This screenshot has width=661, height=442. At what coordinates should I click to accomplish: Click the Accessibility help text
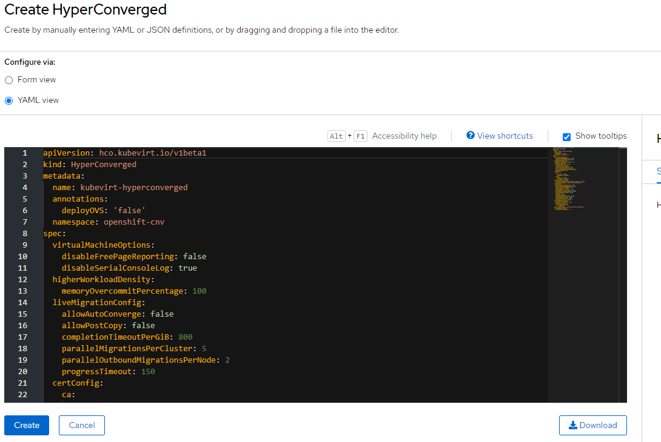404,136
